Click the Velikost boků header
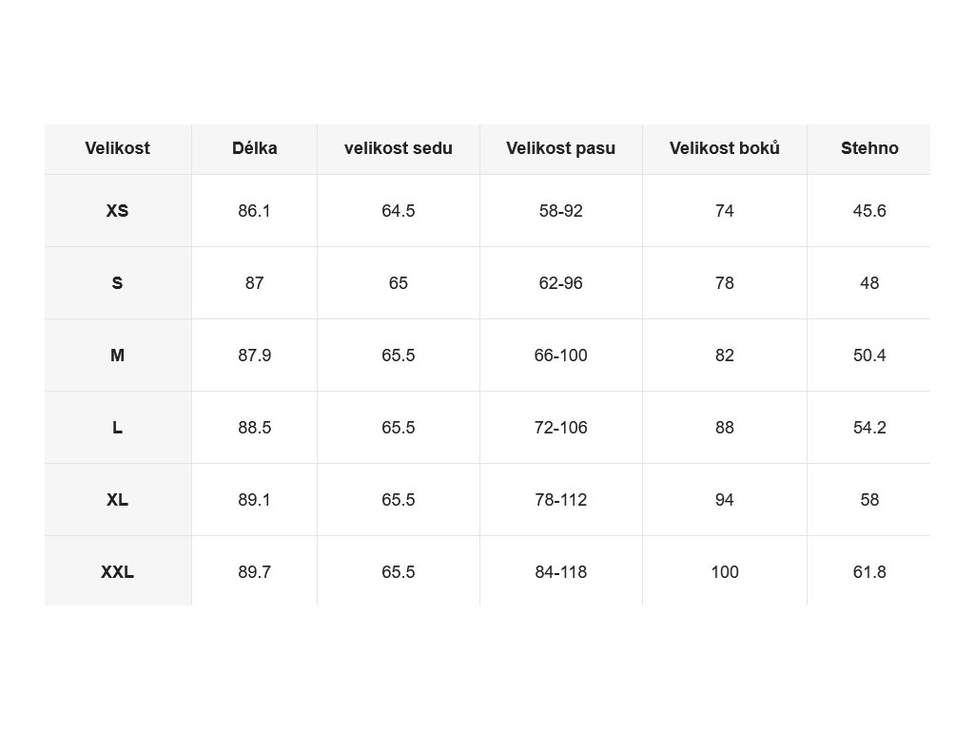 724,148
